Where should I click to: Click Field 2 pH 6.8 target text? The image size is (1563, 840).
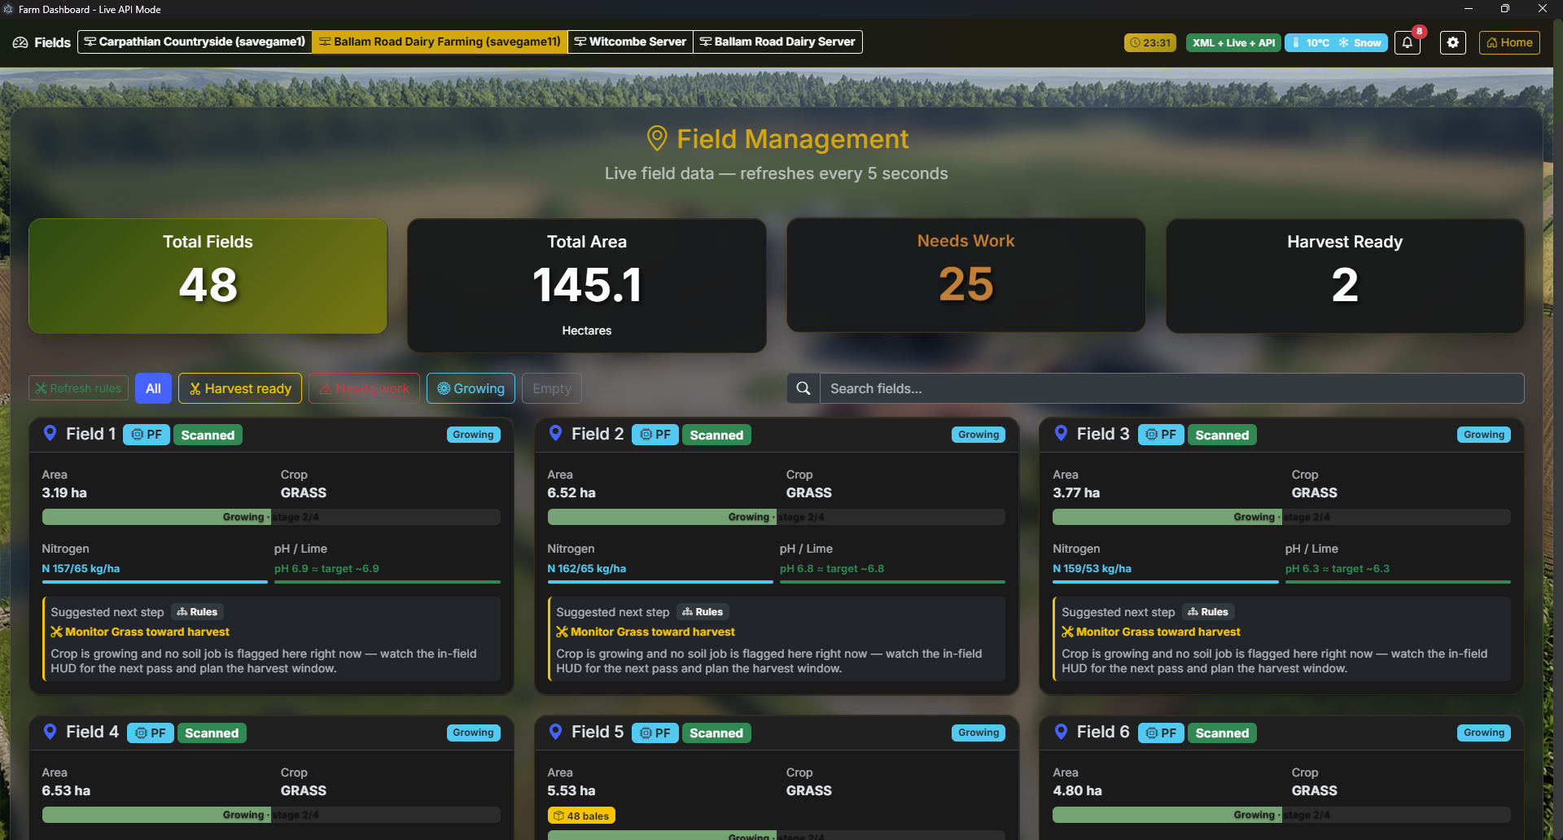click(832, 568)
